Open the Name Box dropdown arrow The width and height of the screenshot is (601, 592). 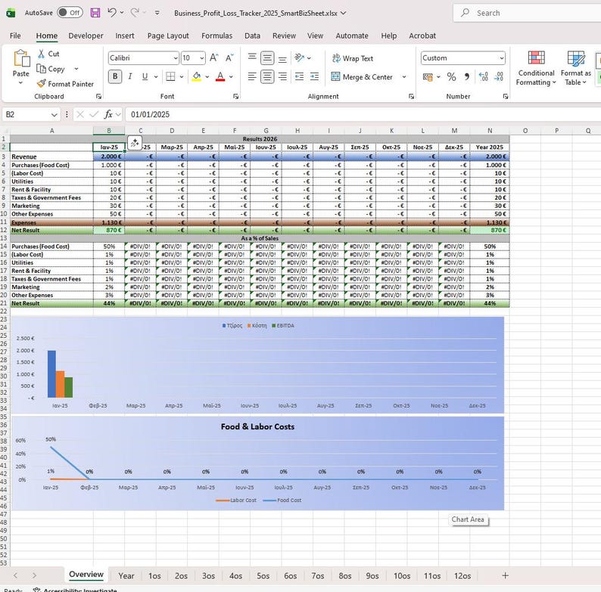click(x=54, y=114)
